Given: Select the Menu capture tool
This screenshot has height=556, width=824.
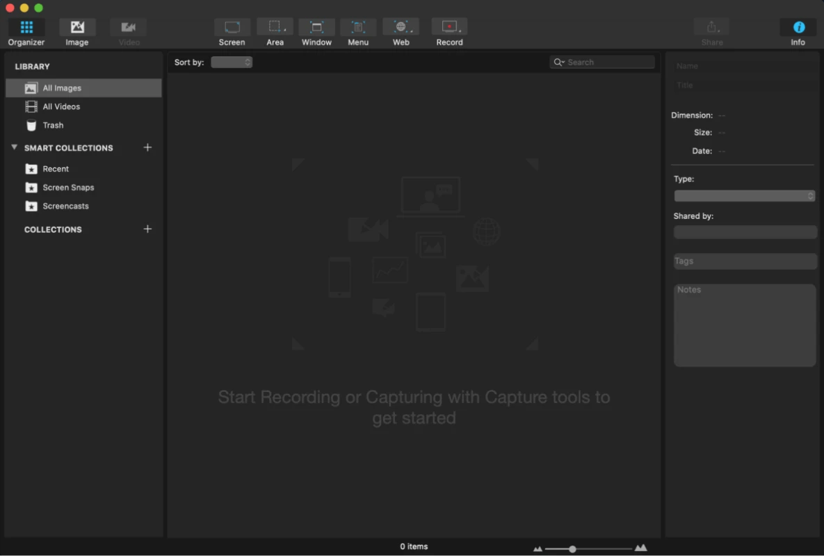Looking at the screenshot, I should tap(358, 28).
